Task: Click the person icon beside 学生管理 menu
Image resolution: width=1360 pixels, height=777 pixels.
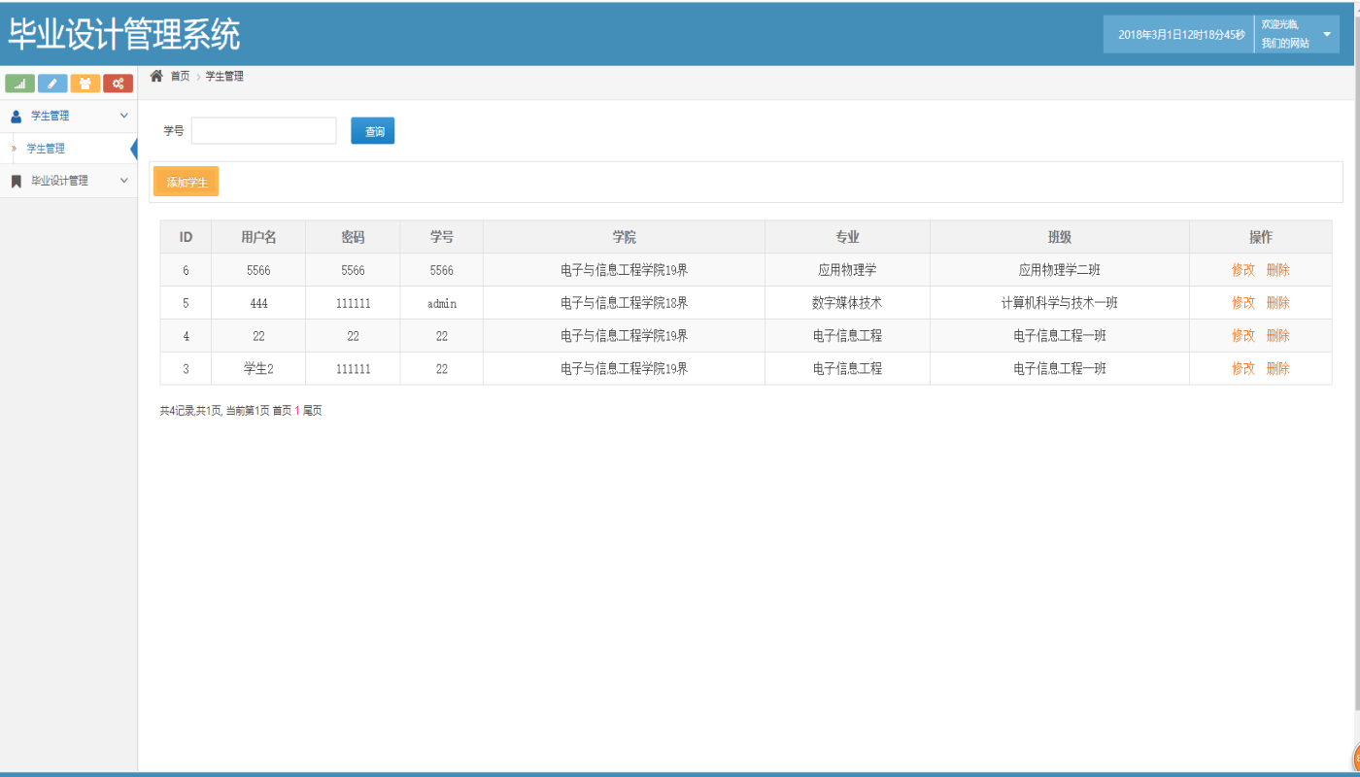Action: 16,116
